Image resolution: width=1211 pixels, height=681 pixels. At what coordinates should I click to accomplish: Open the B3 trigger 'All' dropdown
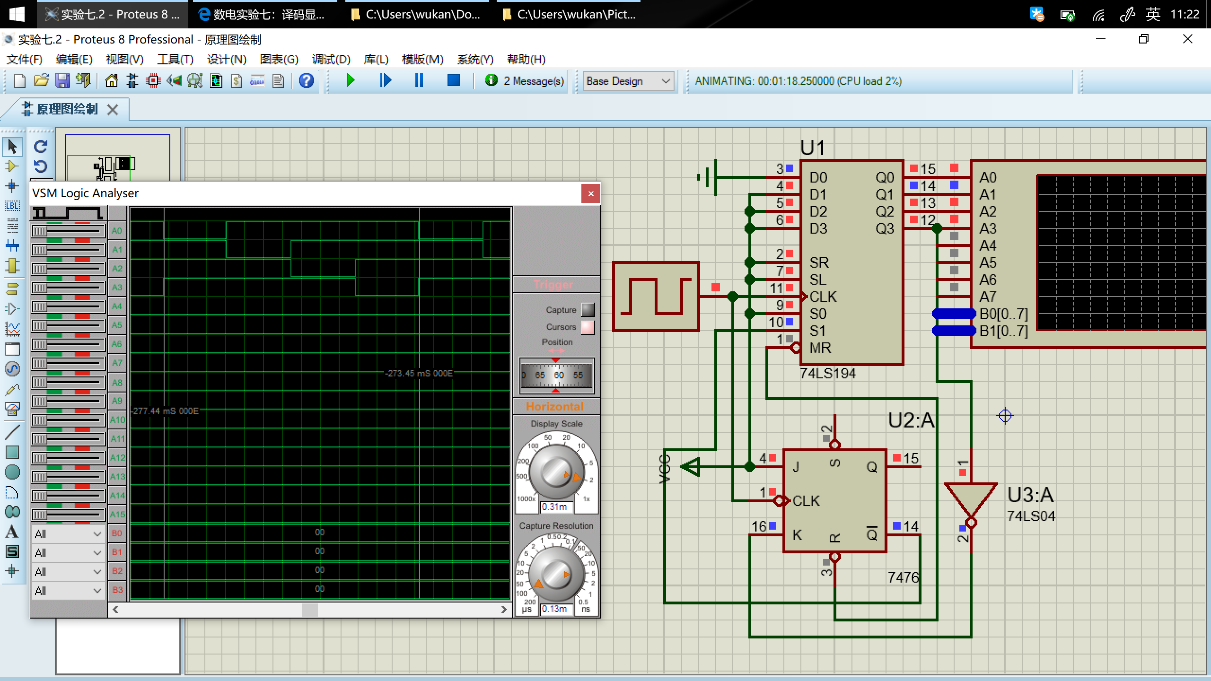tap(68, 591)
